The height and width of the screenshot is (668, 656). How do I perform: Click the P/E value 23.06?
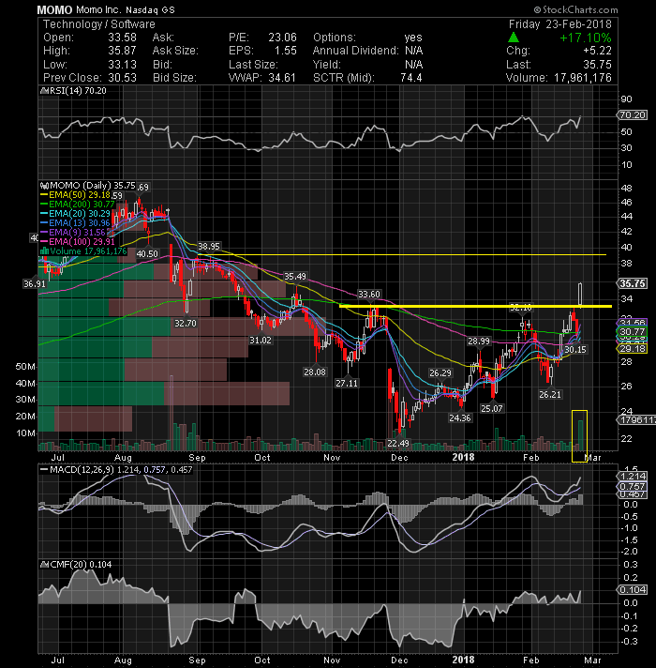[x=282, y=38]
